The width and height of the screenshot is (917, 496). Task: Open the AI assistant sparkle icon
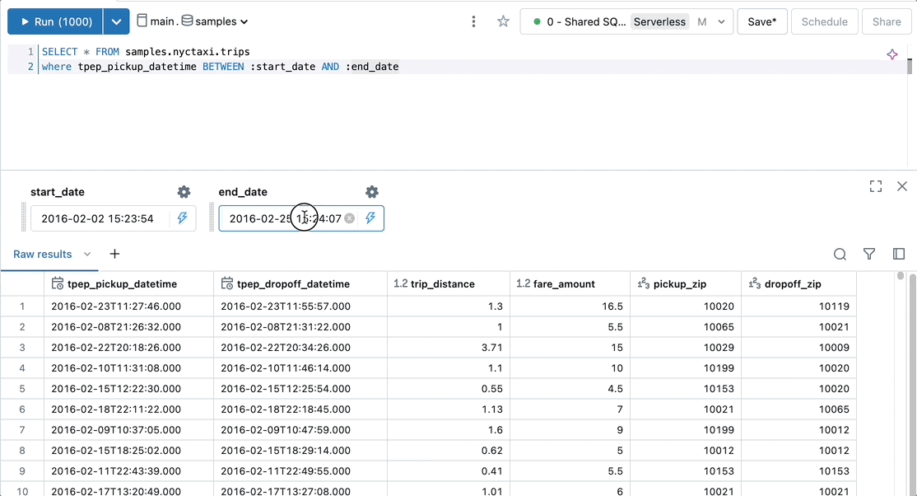[891, 54]
